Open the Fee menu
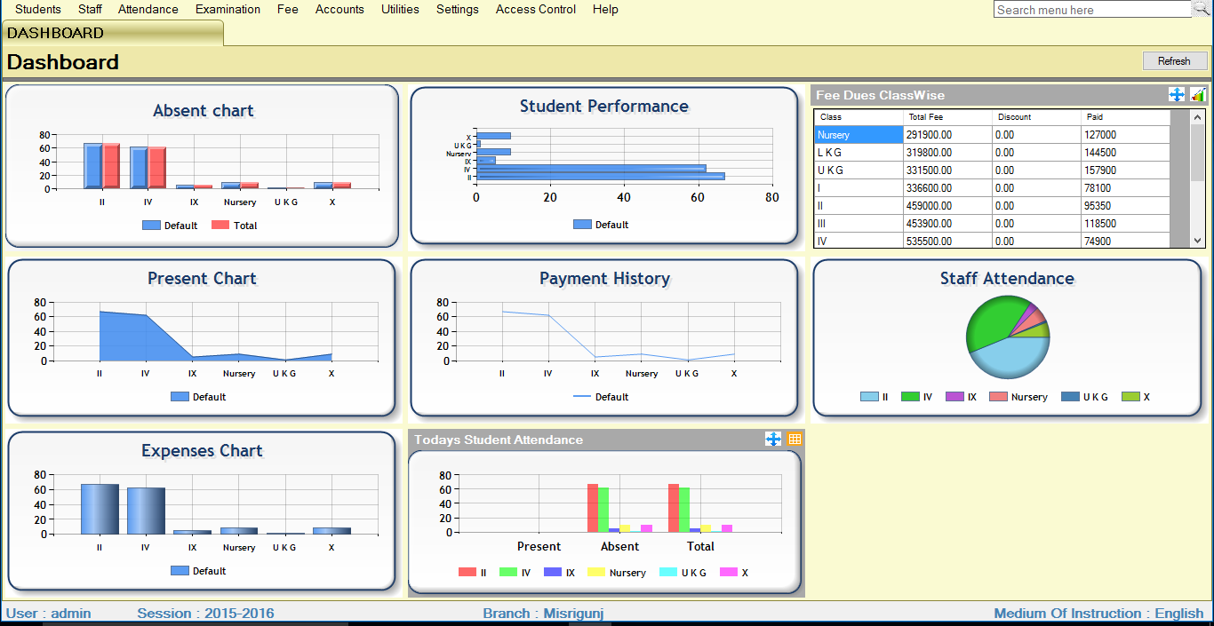 click(x=287, y=10)
